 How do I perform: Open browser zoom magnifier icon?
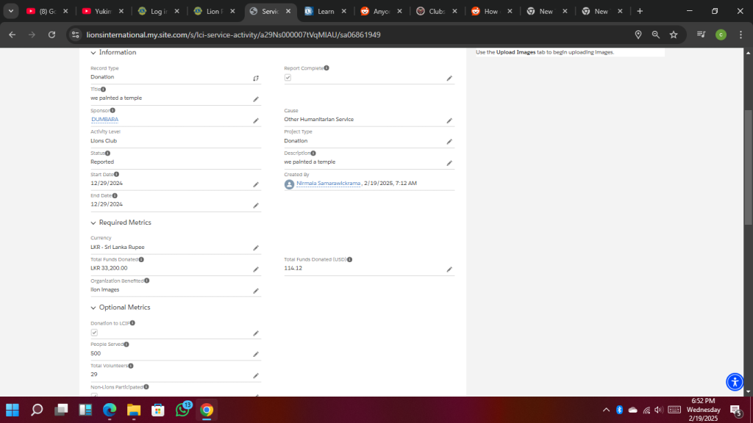(655, 35)
